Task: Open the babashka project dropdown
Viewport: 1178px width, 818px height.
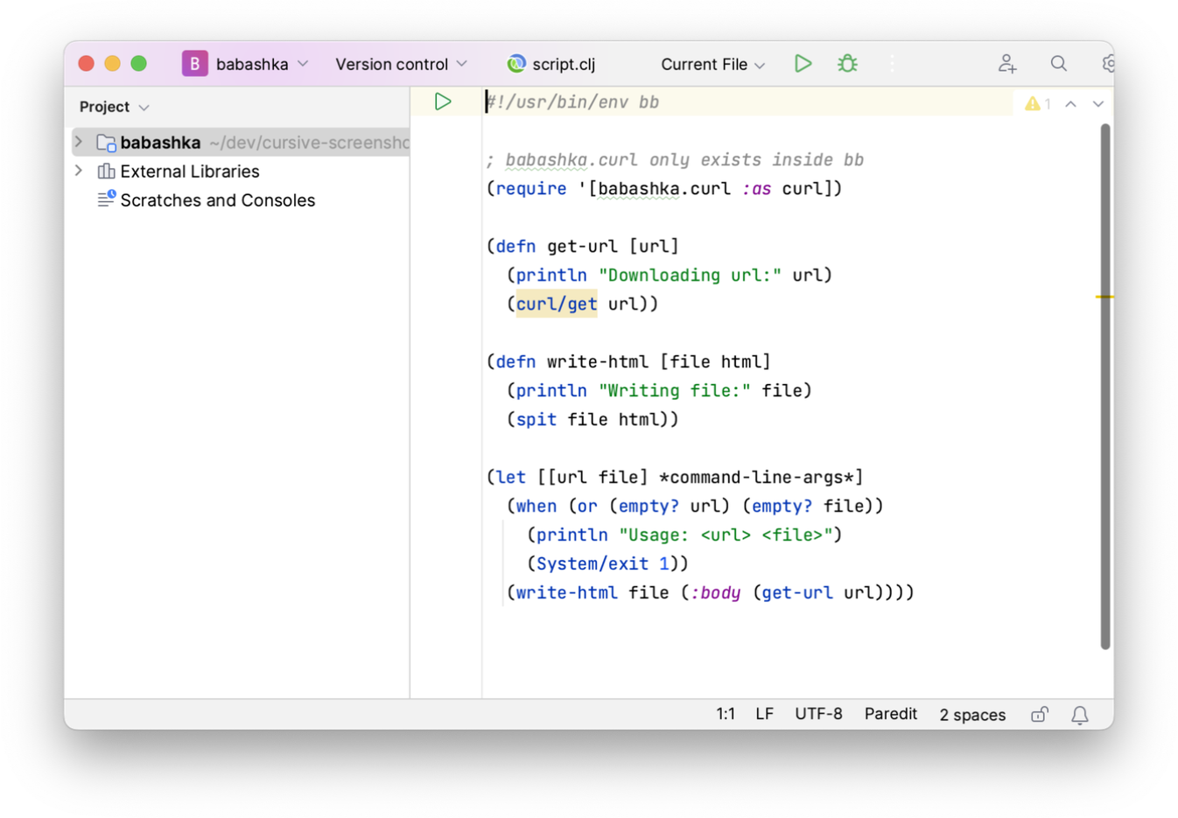Action: click(261, 64)
